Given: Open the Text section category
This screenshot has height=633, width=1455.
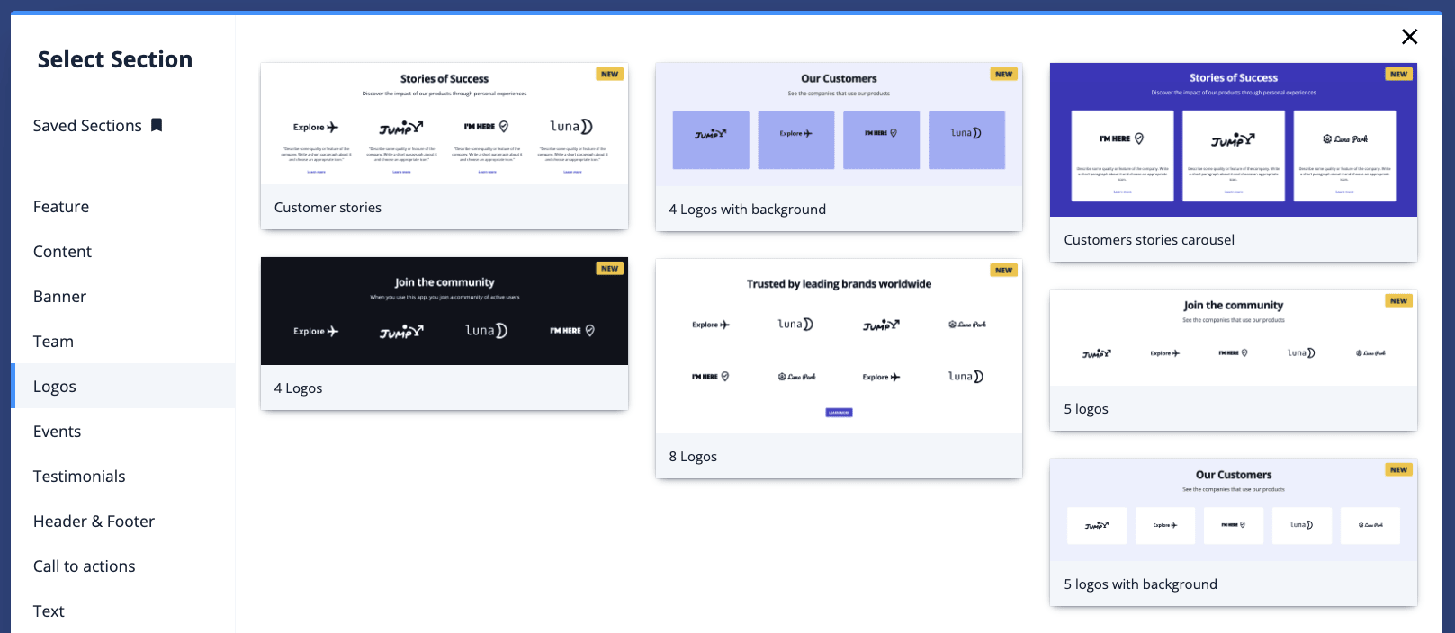Looking at the screenshot, I should pyautogui.click(x=49, y=611).
